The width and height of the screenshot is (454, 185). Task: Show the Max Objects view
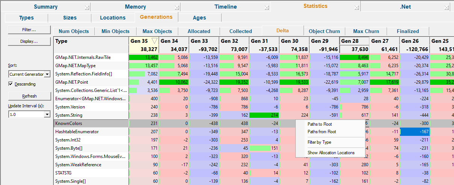[157, 31]
